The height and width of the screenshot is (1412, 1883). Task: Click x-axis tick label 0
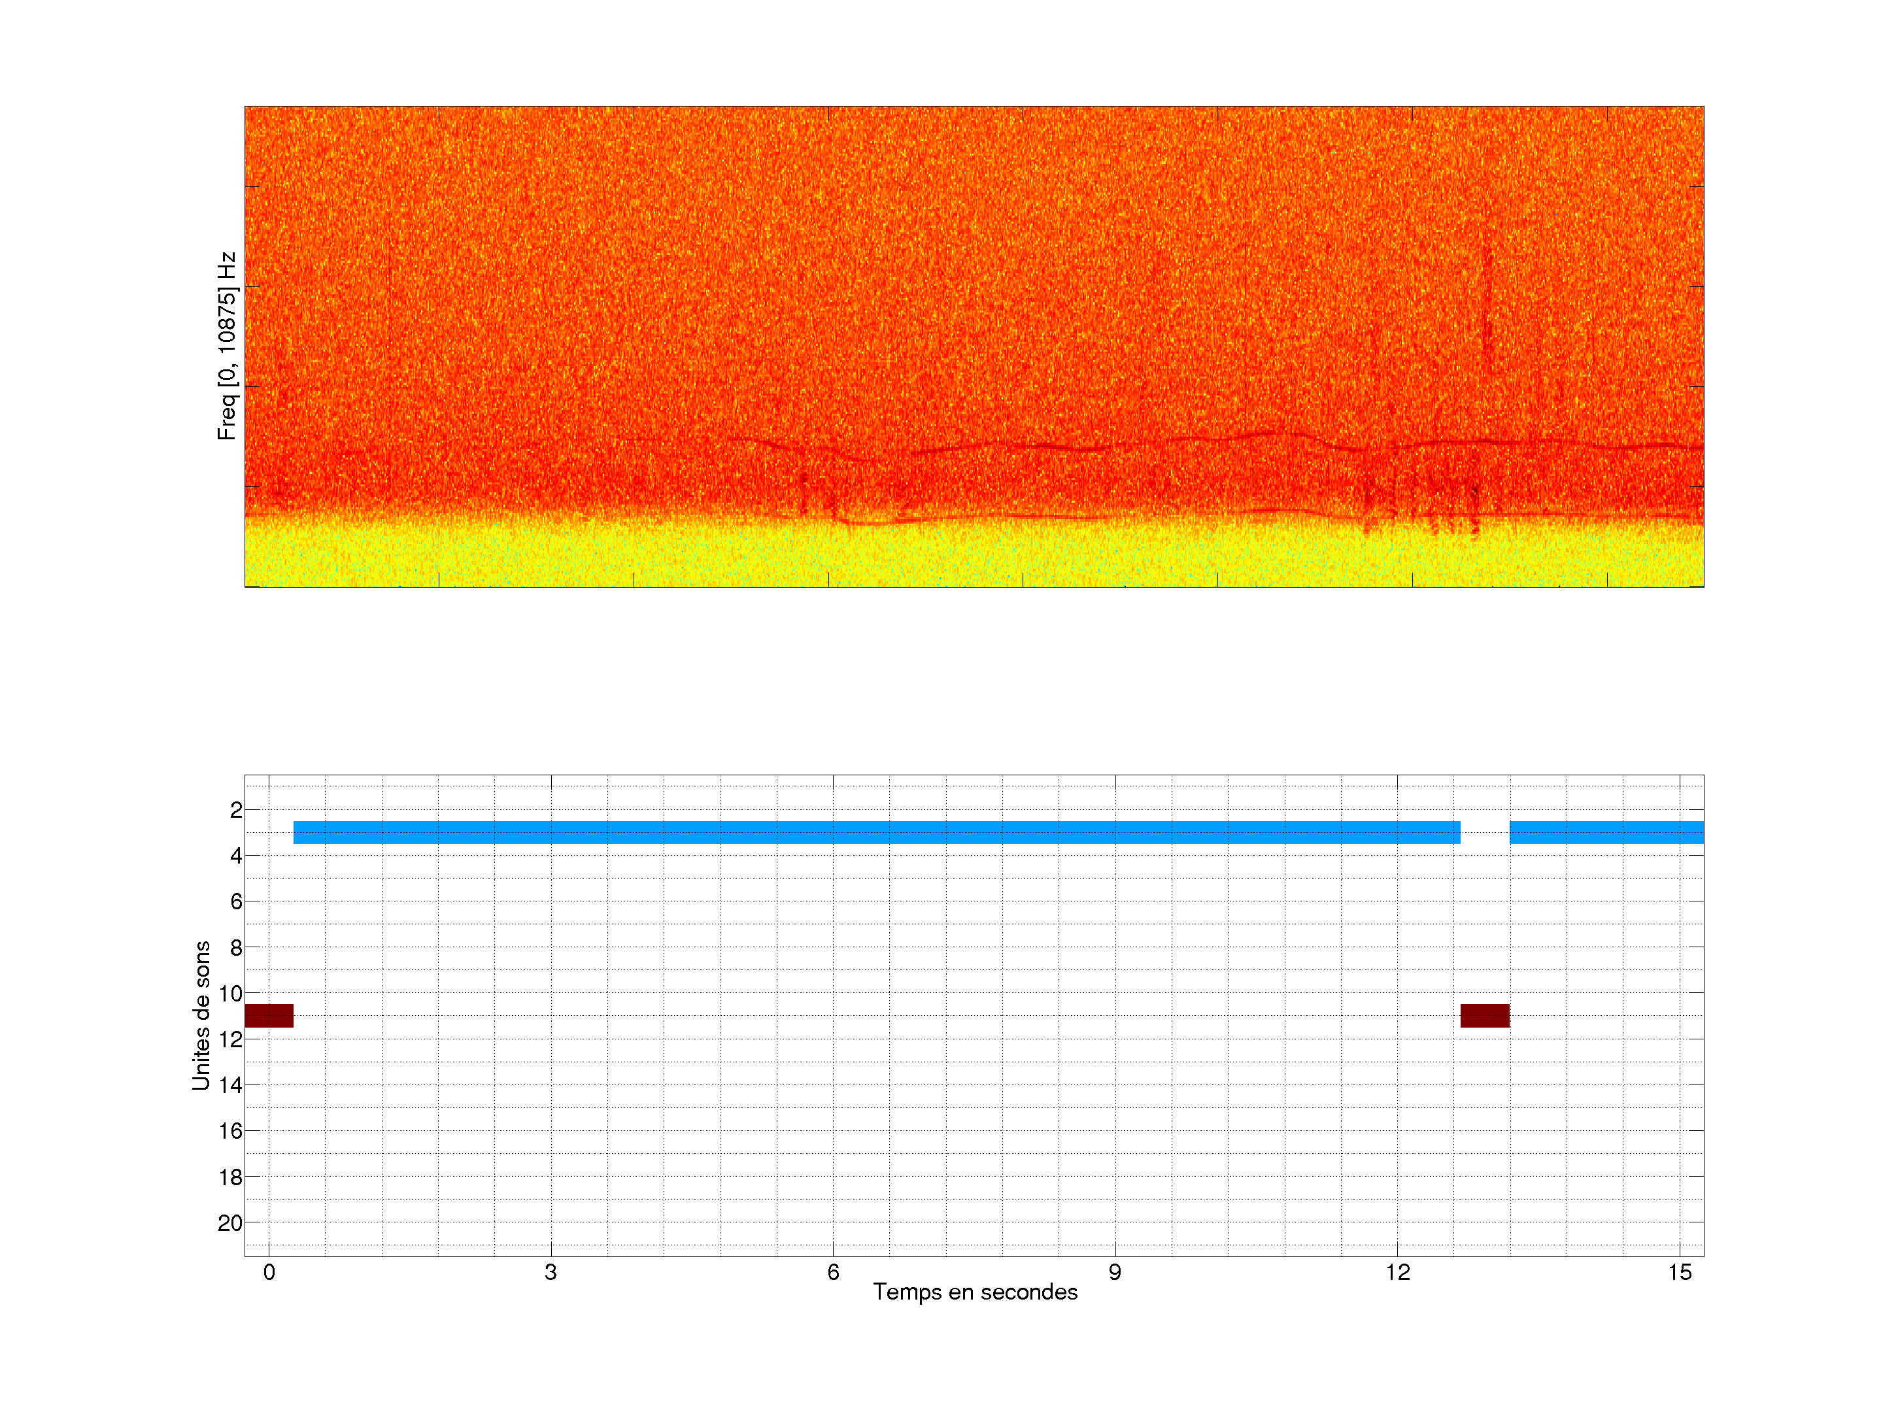point(269,1272)
